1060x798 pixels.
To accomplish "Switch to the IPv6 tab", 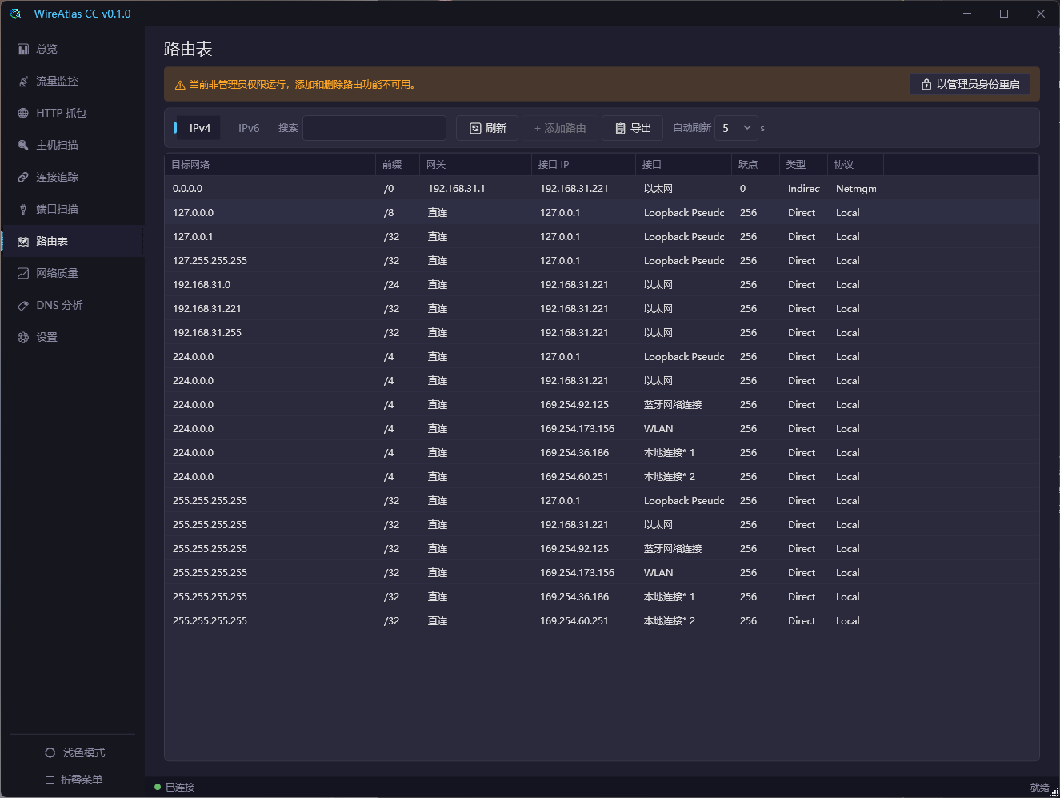I will tap(249, 128).
